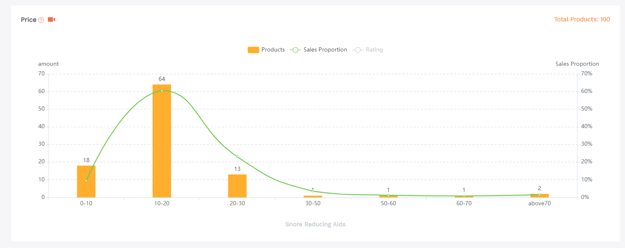Click the 50-60 axis label

click(x=388, y=204)
